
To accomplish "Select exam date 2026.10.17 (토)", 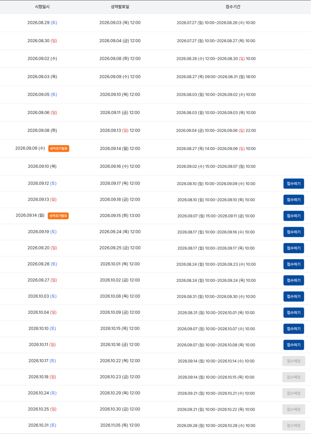I will (x=42, y=361).
